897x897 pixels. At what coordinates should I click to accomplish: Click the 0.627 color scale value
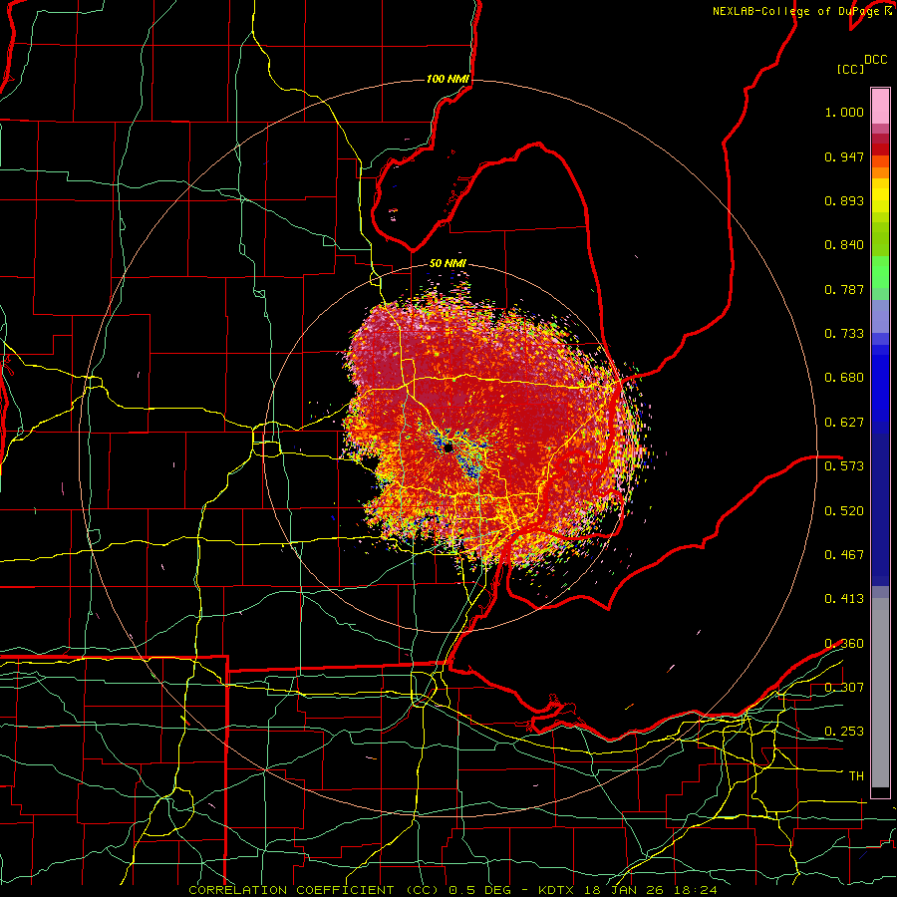844,423
